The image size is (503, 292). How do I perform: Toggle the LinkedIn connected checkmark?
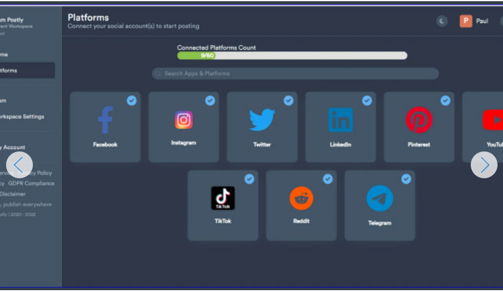[x=367, y=101]
